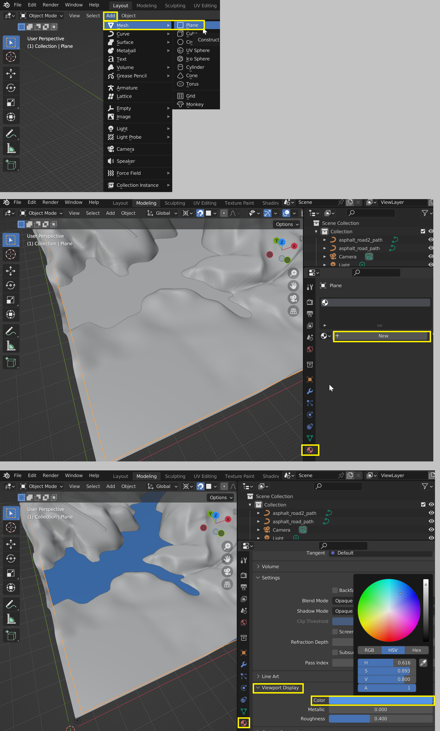Toggle the viewport overlays icon

pyautogui.click(x=286, y=213)
